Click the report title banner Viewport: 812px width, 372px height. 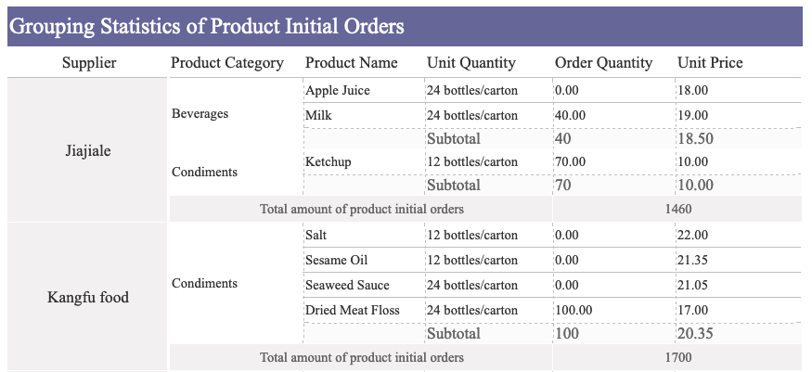pyautogui.click(x=405, y=26)
